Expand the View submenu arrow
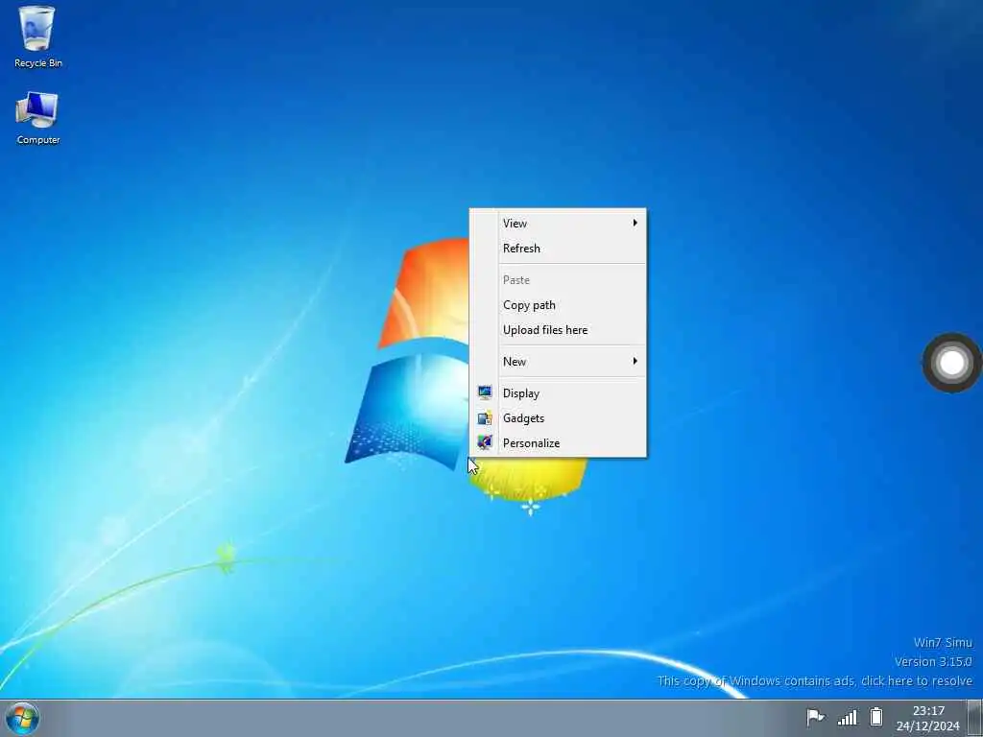This screenshot has height=737, width=983. [x=635, y=223]
